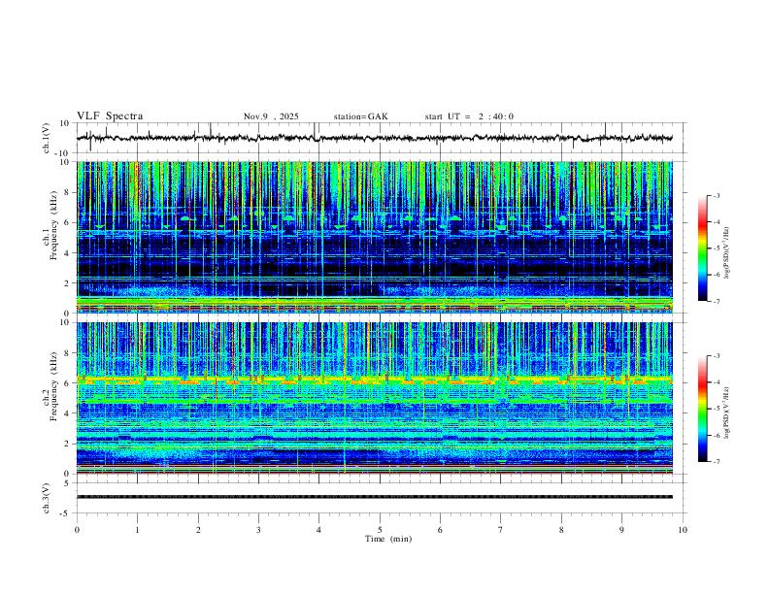This screenshot has width=769, height=594.
Task: Click the "Time (min)" axis title
Action: coord(388,539)
